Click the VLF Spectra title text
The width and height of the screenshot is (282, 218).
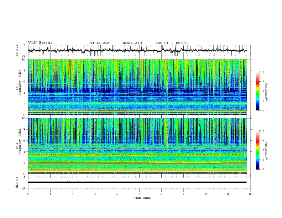point(40,43)
